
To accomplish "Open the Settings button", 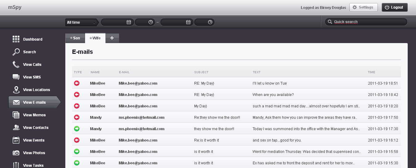I will point(363,7).
